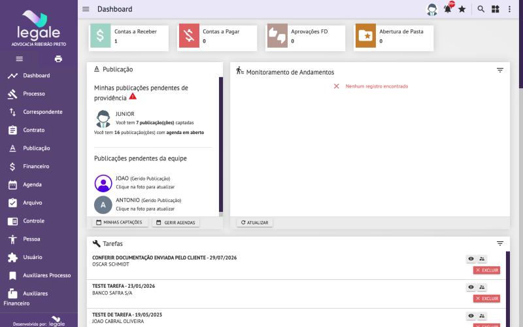Click the red warning triangle icon
The image size is (523, 327).
coord(133,96)
